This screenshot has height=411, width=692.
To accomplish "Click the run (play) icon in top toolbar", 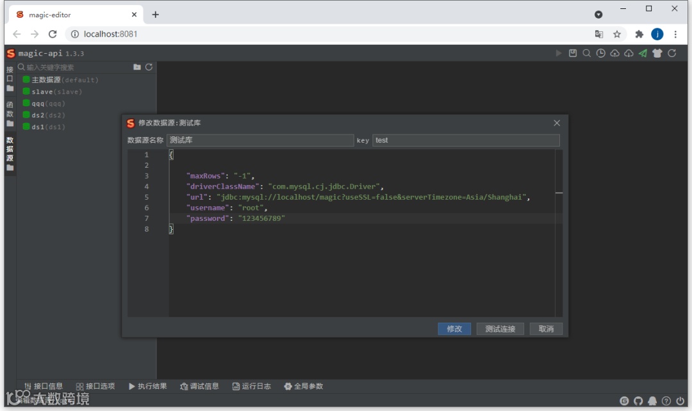I will [558, 53].
